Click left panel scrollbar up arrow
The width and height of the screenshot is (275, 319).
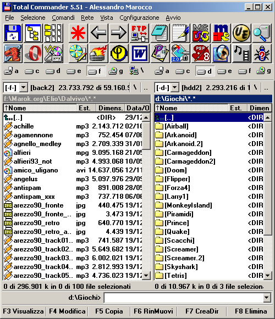coord(146,117)
